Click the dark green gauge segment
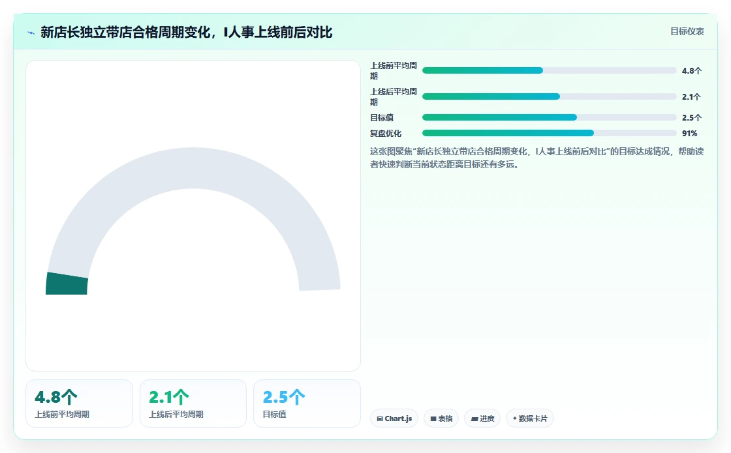This screenshot has width=731, height=453. 67,284
